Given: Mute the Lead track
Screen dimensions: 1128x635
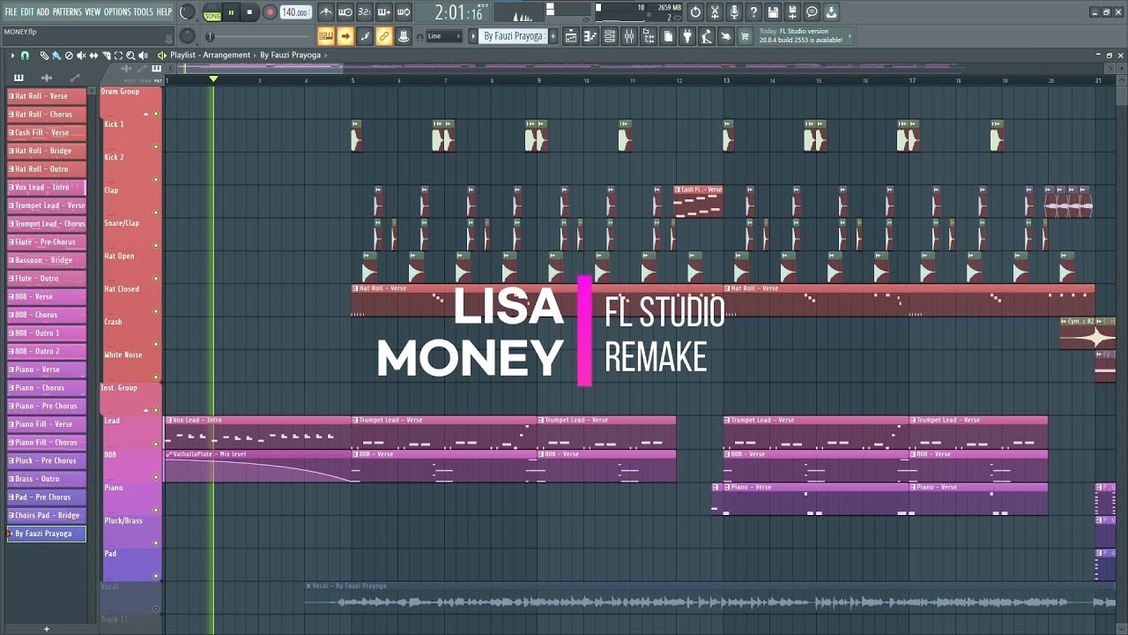Looking at the screenshot, I should [x=156, y=444].
